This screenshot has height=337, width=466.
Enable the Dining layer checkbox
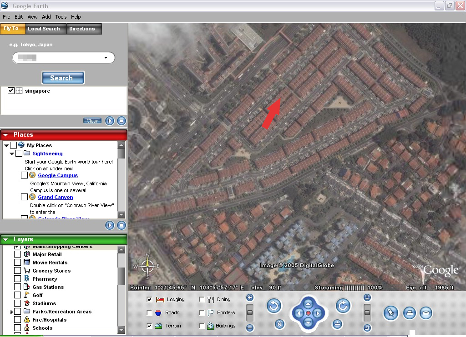coord(202,300)
